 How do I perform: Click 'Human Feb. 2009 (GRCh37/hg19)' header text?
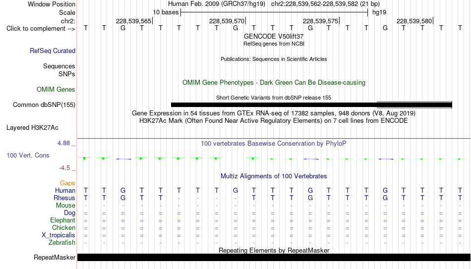(x=217, y=4)
